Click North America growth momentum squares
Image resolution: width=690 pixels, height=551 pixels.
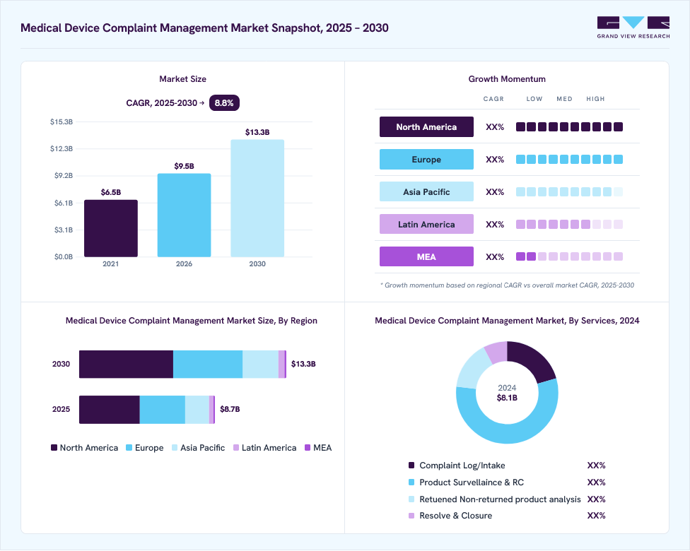(x=569, y=127)
